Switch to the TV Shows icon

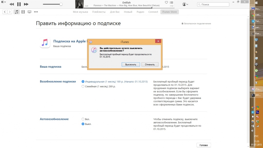point(30,12)
